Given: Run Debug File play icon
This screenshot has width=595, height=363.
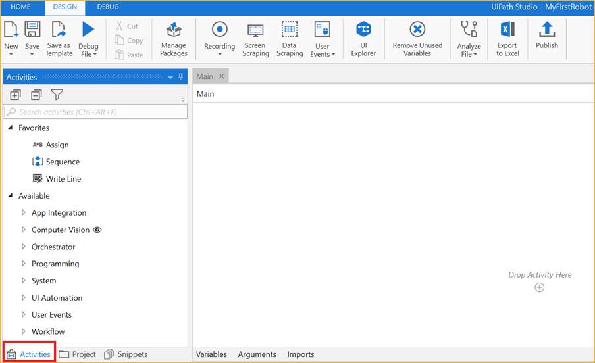Looking at the screenshot, I should (88, 29).
